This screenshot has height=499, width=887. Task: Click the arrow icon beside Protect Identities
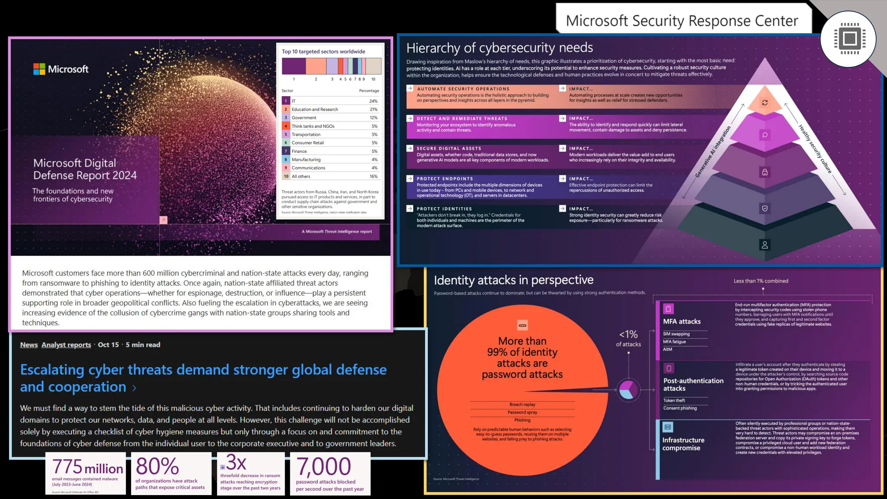pyautogui.click(x=410, y=208)
